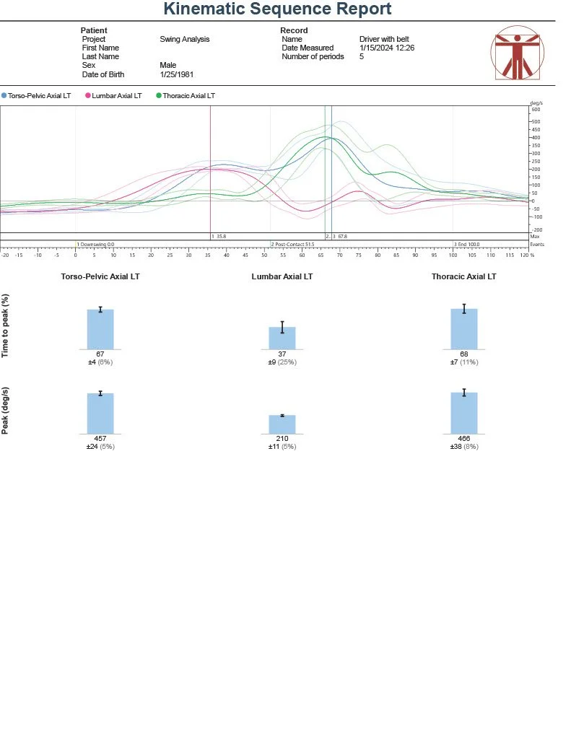This screenshot has height=739, width=571.
Task: Click the blue Torso-Pelvic legend dot
Action: pyautogui.click(x=4, y=95)
